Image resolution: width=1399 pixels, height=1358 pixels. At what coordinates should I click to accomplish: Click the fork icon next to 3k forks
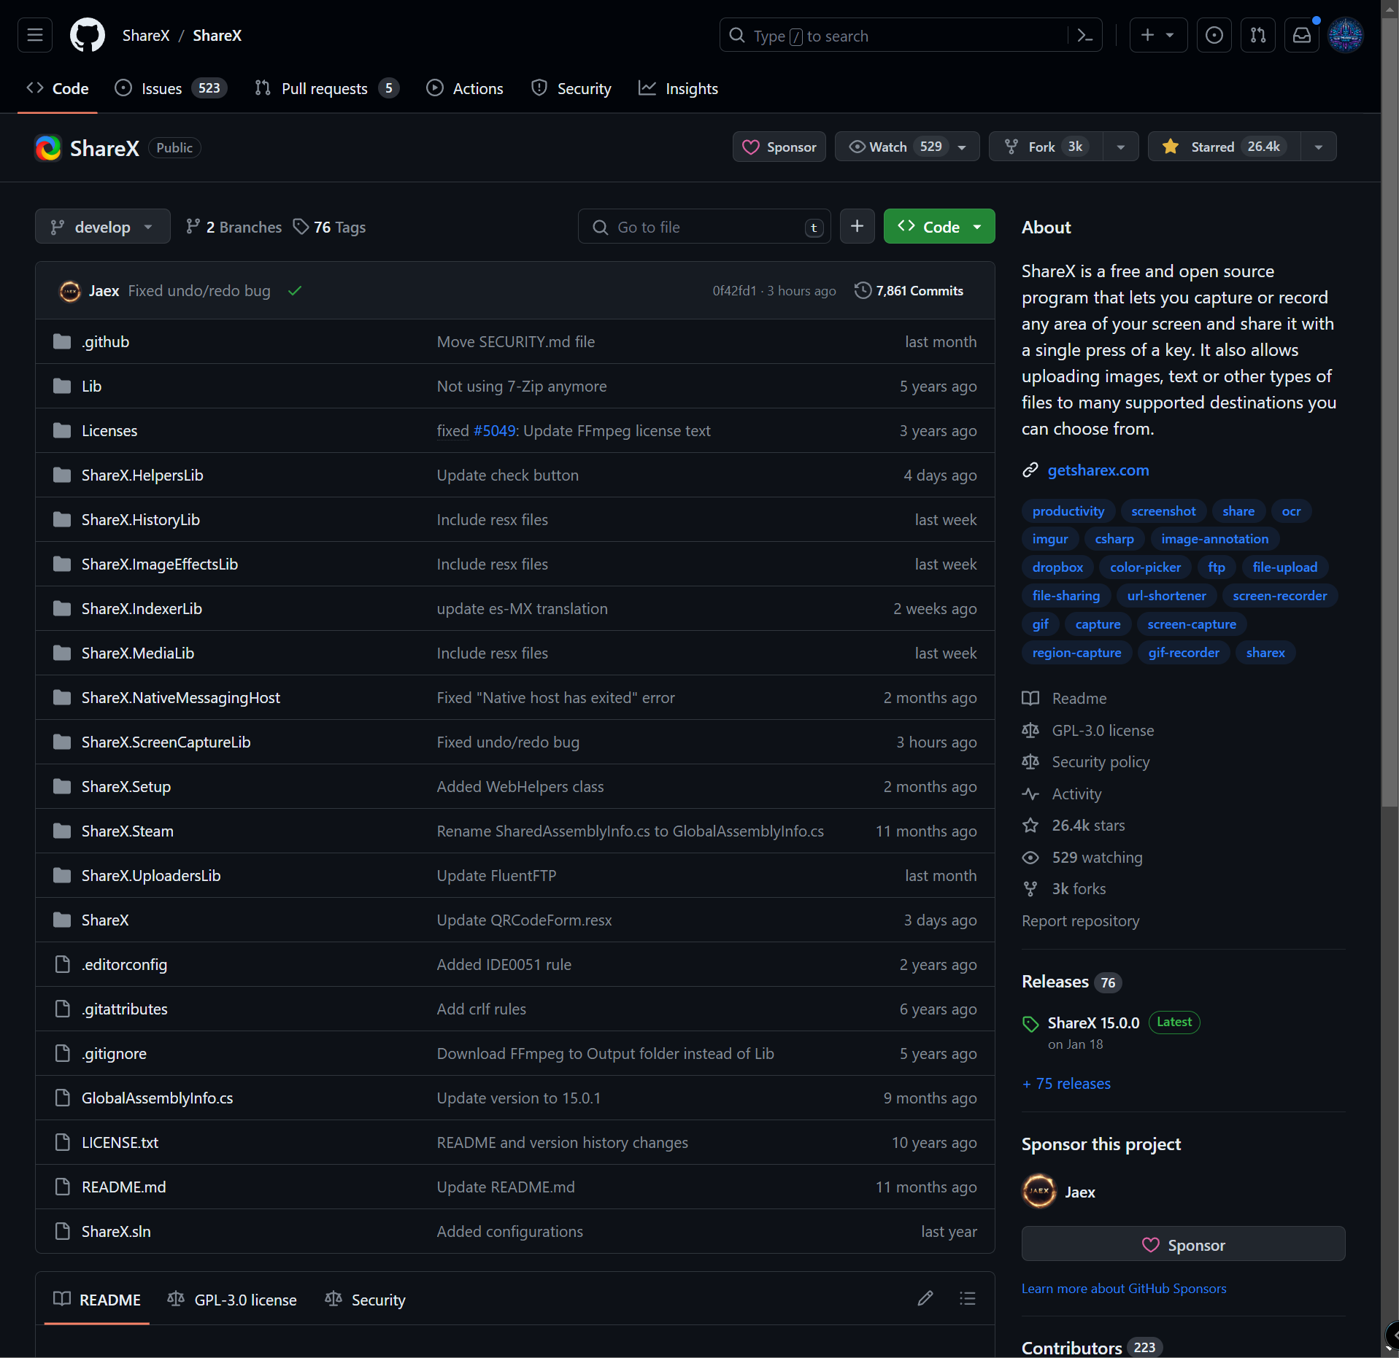(x=1030, y=888)
